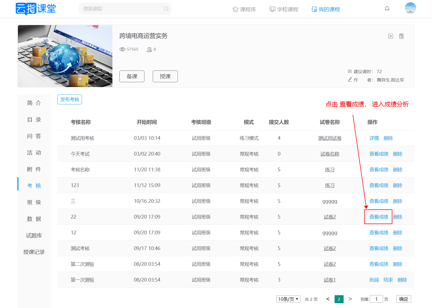This screenshot has width=432, height=308.
Task: Switch to the 活动 sidebar tab
Action: [34, 153]
